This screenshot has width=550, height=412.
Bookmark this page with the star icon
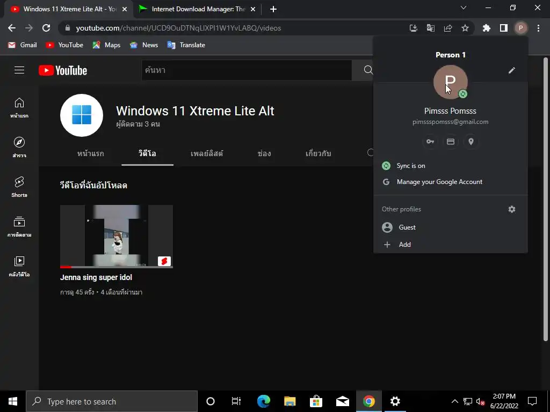coord(465,28)
